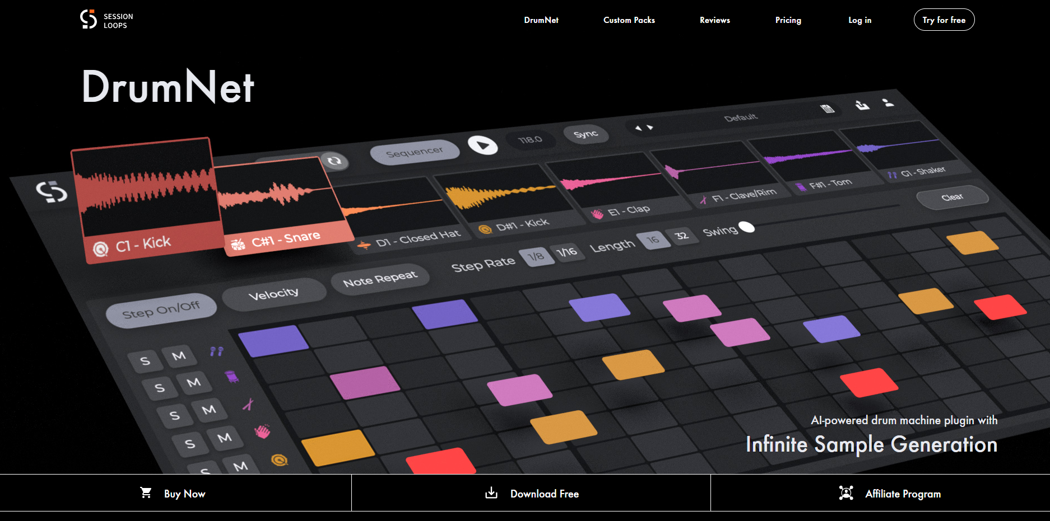This screenshot has height=521, width=1050.
Task: Solo the clave row
Action: [175, 415]
